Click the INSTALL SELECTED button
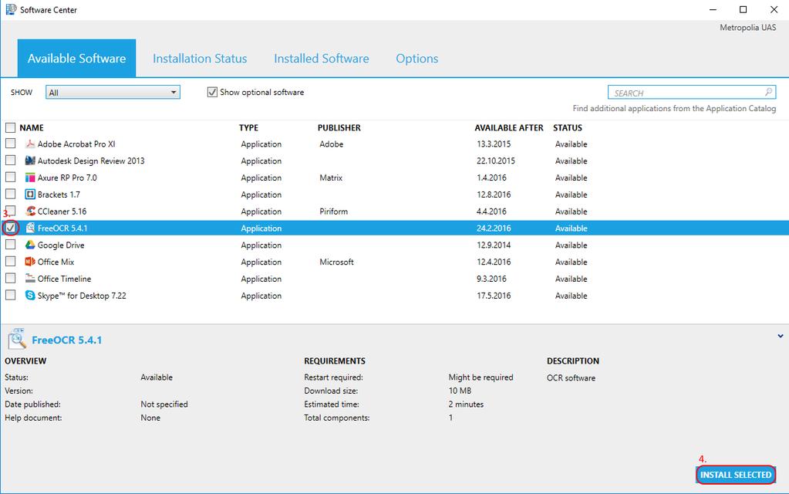 [736, 475]
